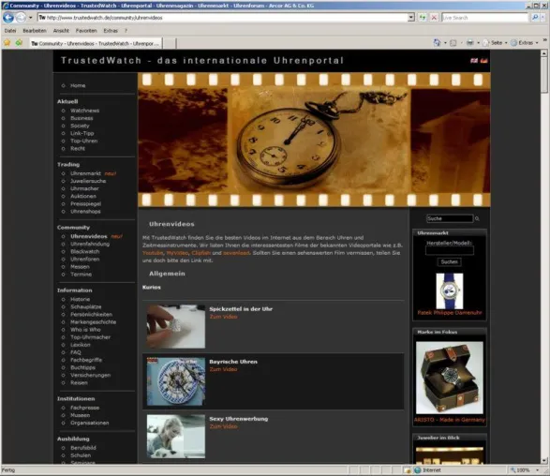Click the Print toolbar icon
The width and height of the screenshot is (550, 476).
coord(469,43)
